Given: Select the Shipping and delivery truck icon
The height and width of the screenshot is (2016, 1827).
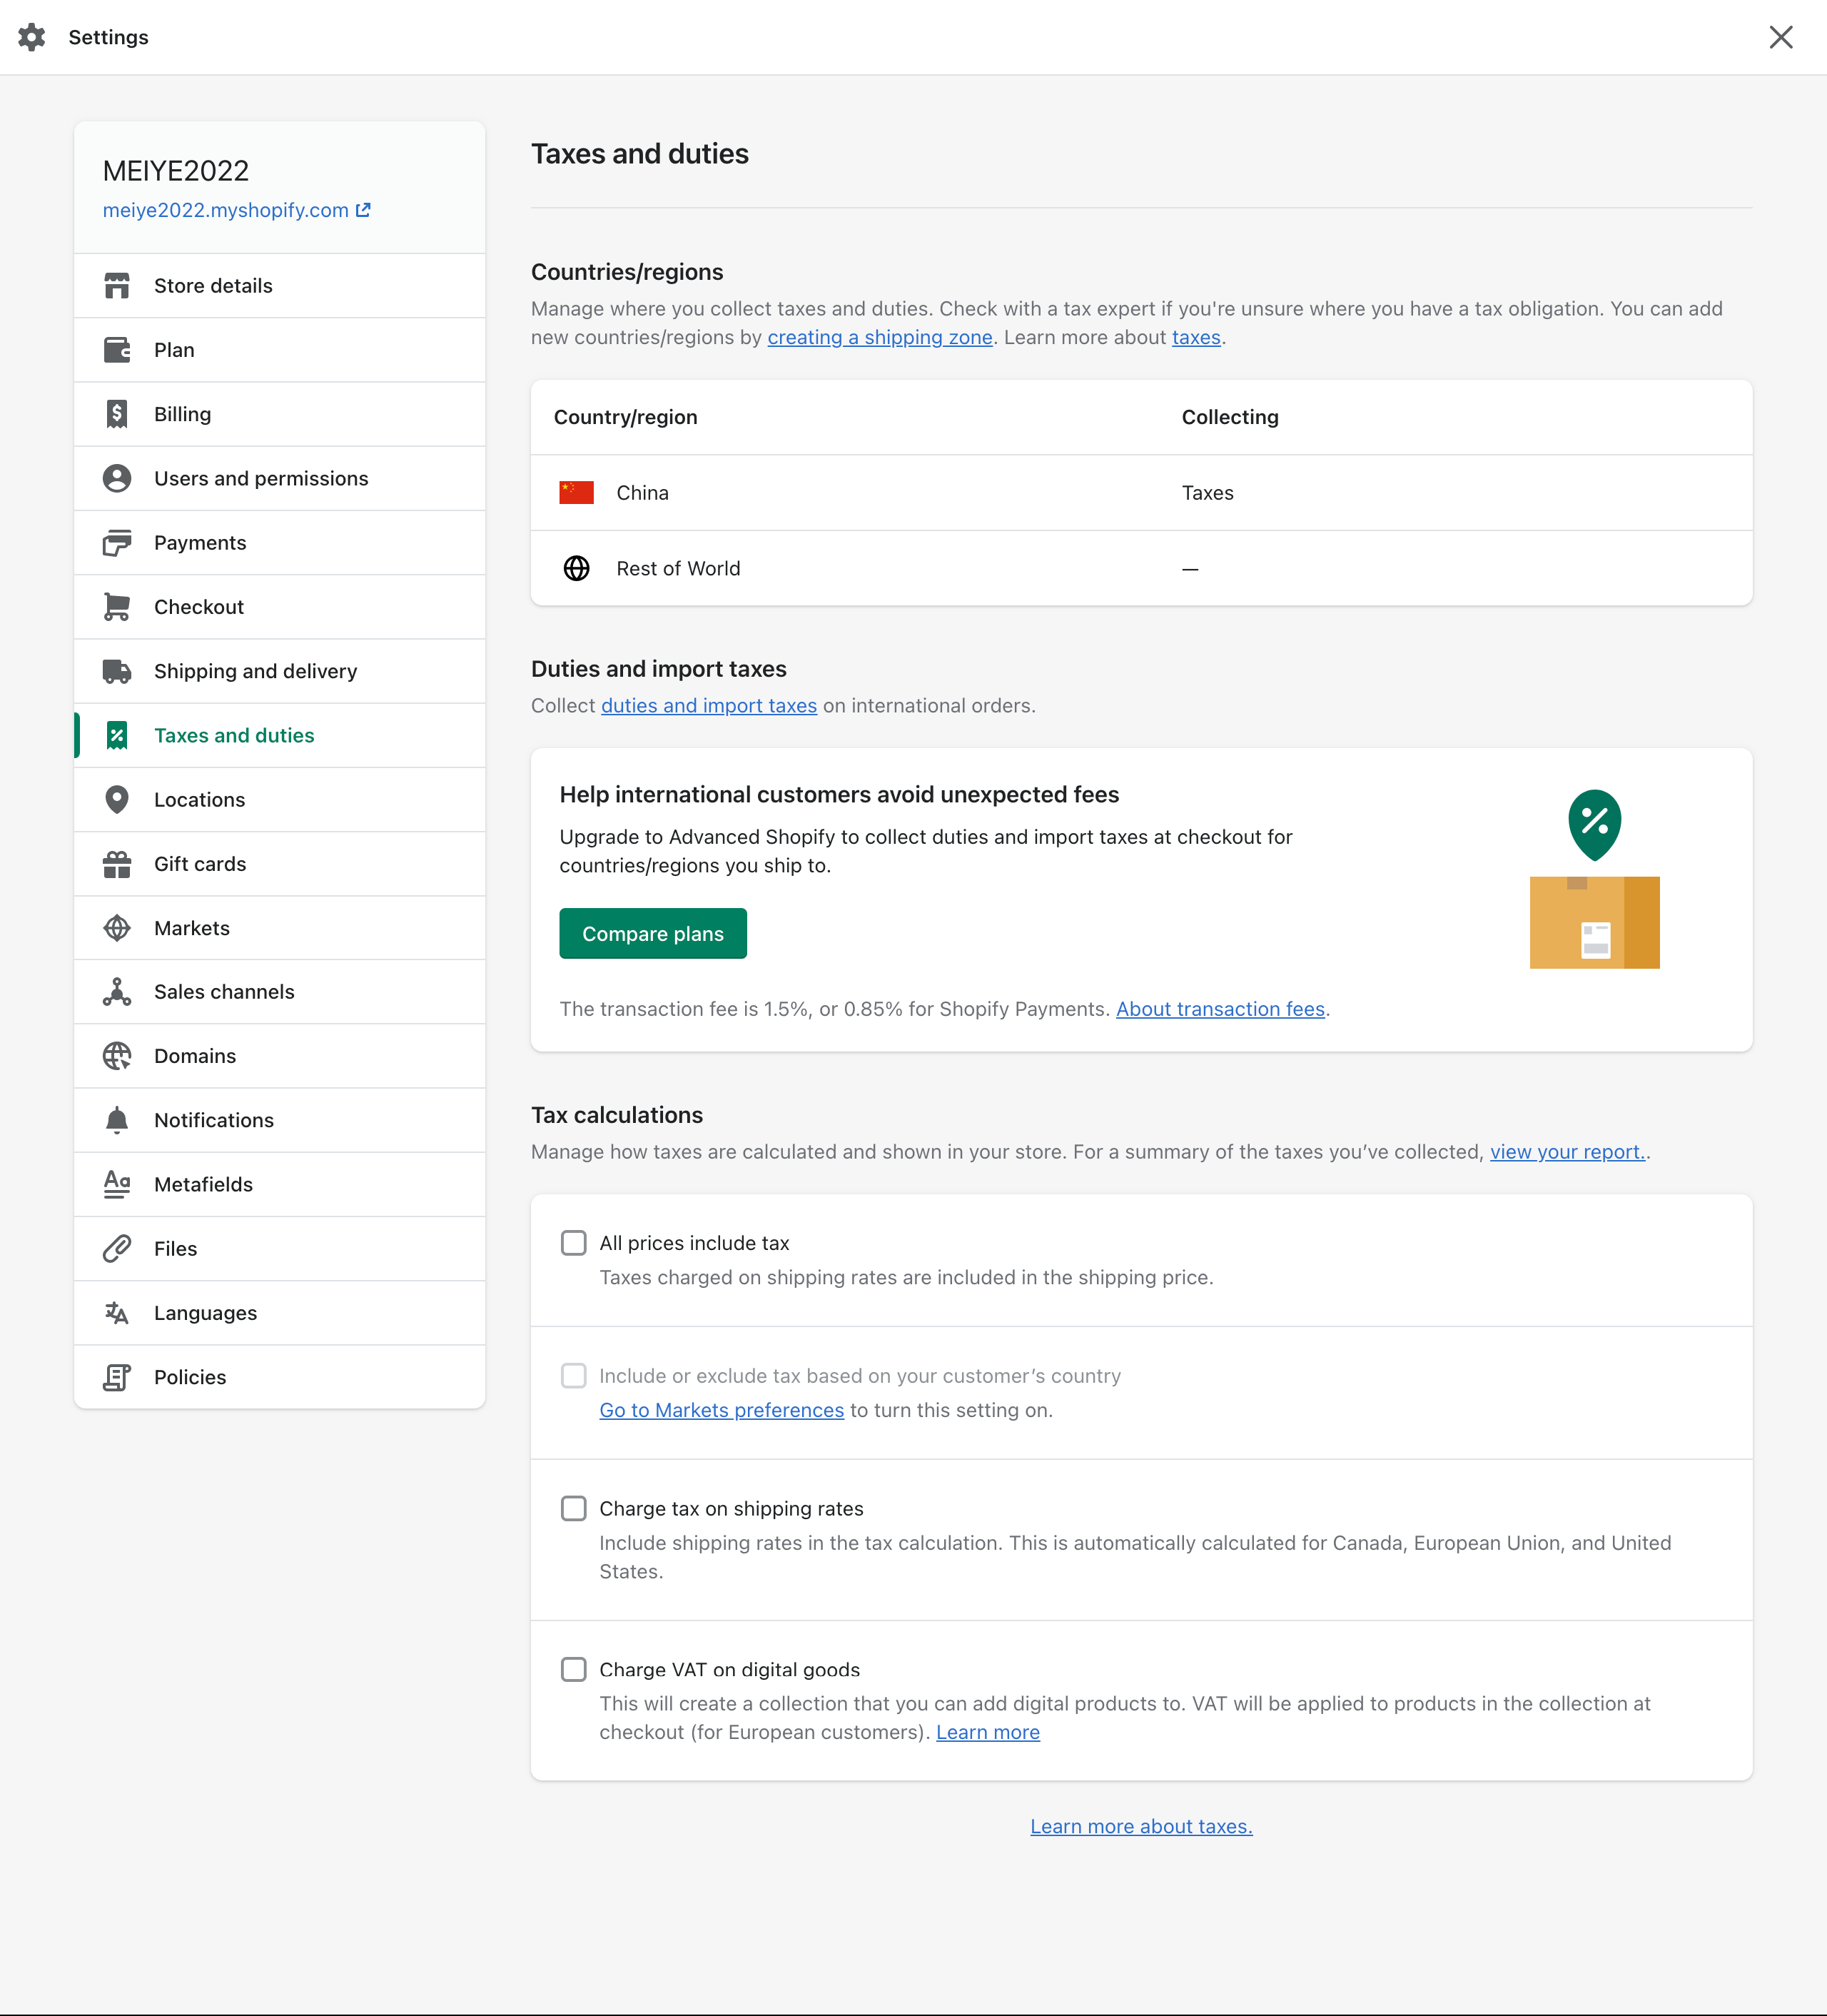Looking at the screenshot, I should tap(117, 671).
